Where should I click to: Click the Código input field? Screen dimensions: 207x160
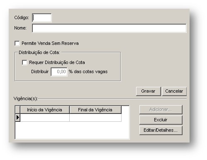point(42,18)
